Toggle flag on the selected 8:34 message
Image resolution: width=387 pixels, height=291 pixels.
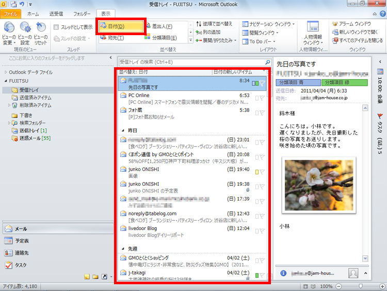click(262, 83)
